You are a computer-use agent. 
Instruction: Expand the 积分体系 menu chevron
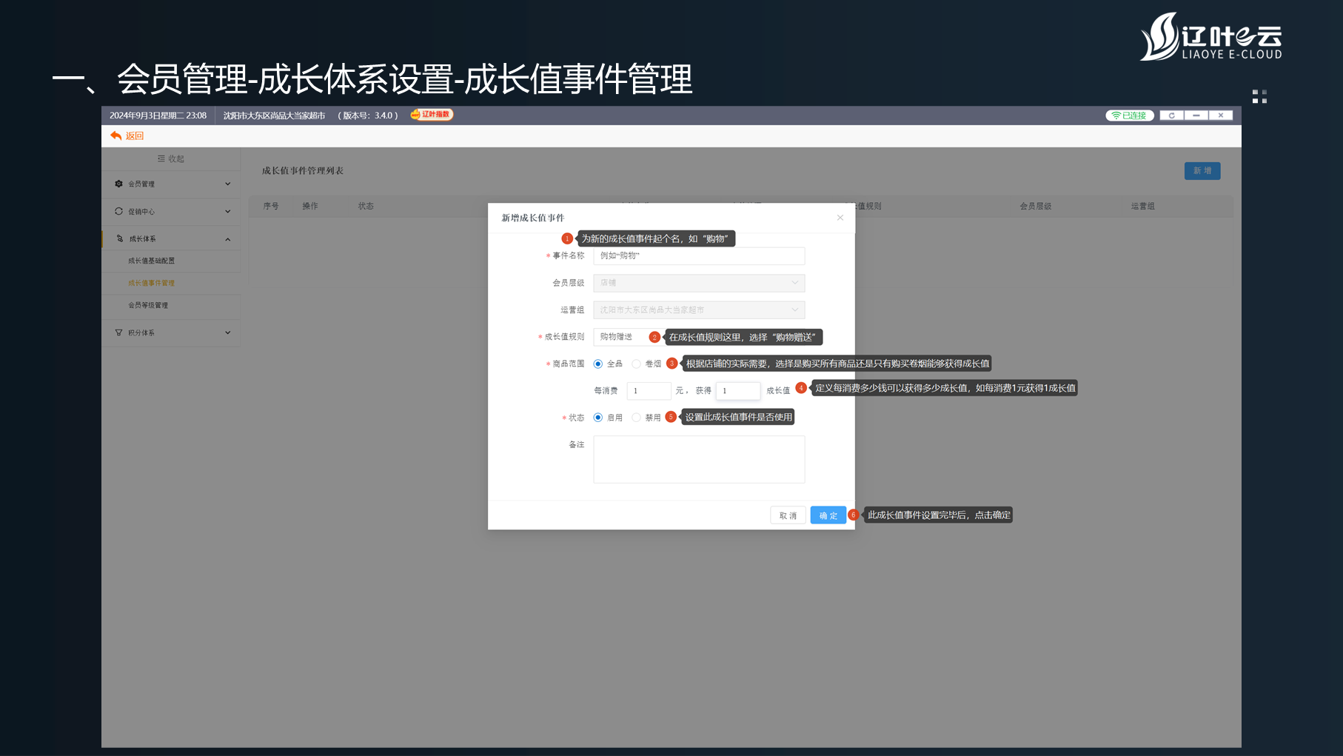pos(227,332)
